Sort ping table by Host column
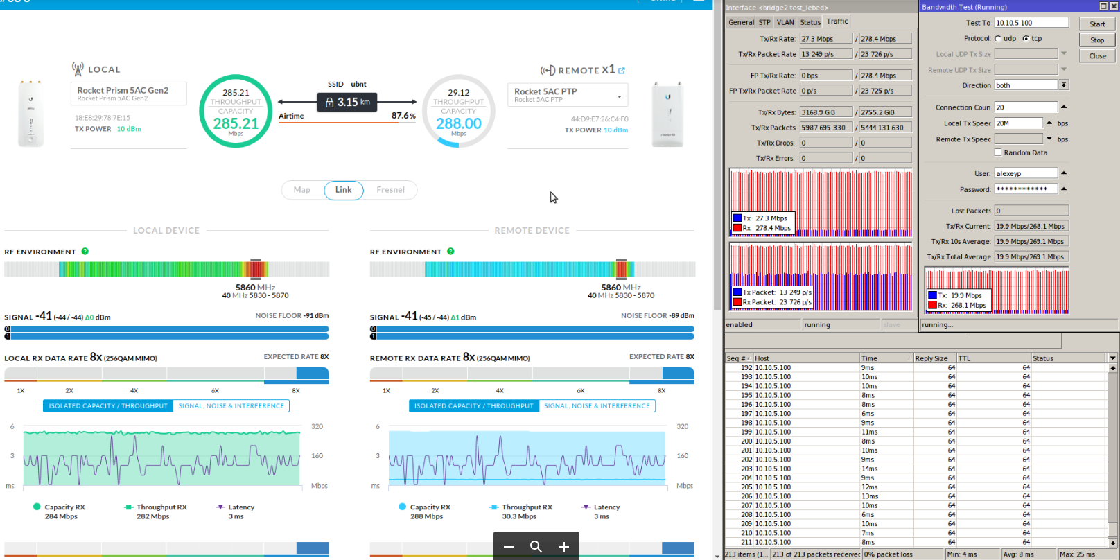This screenshot has width=1120, height=560. (x=807, y=358)
